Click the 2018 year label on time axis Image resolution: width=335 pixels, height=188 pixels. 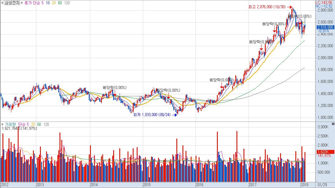304,185
